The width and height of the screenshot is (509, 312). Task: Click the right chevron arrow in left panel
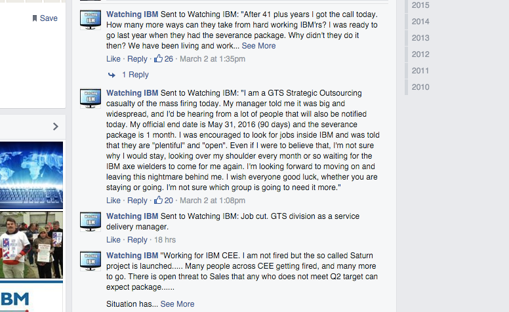pyautogui.click(x=55, y=127)
